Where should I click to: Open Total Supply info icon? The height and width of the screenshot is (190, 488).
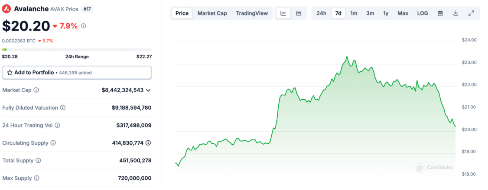click(38, 161)
